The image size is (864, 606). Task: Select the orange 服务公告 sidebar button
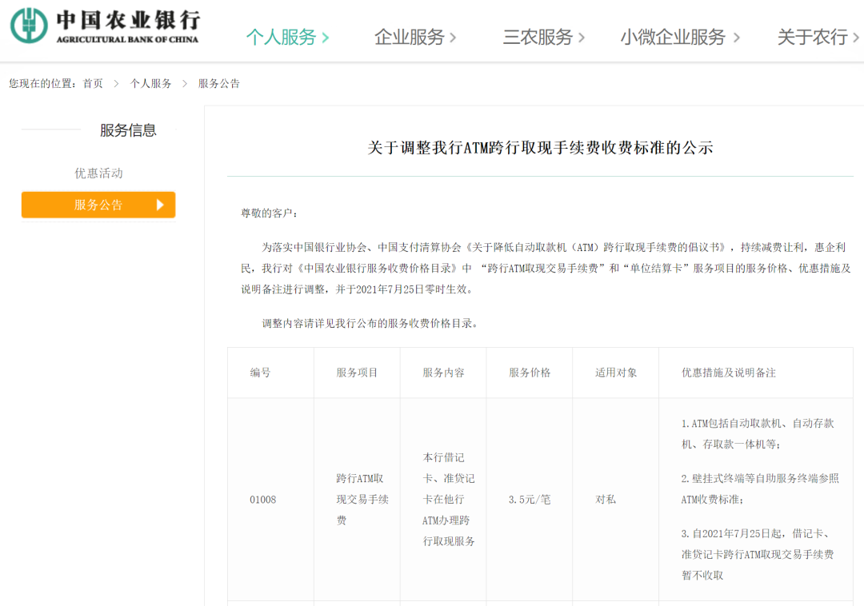[98, 205]
